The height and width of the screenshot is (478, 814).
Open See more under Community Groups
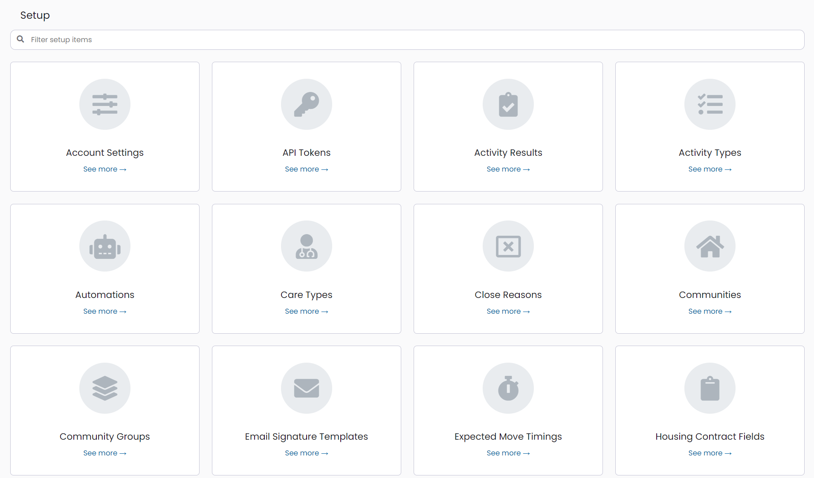105,453
